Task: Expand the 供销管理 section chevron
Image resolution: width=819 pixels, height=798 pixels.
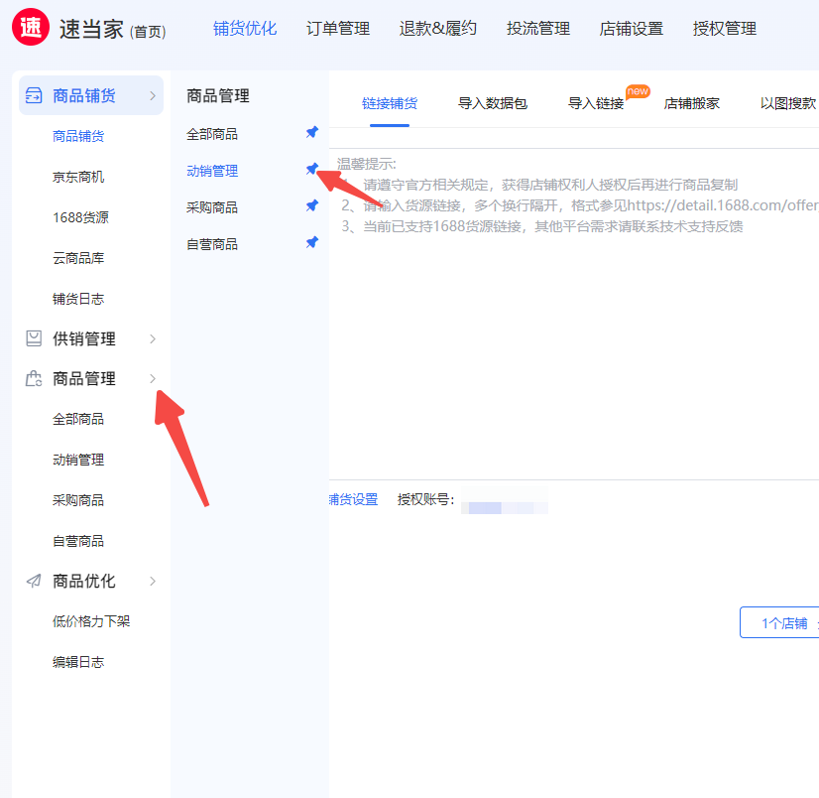Action: pyautogui.click(x=153, y=338)
